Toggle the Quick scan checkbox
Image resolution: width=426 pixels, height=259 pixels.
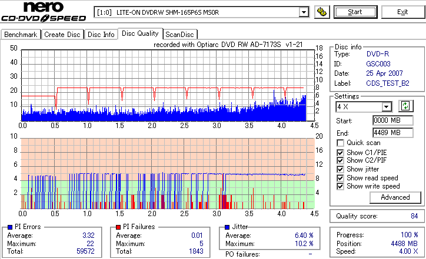[x=340, y=143]
